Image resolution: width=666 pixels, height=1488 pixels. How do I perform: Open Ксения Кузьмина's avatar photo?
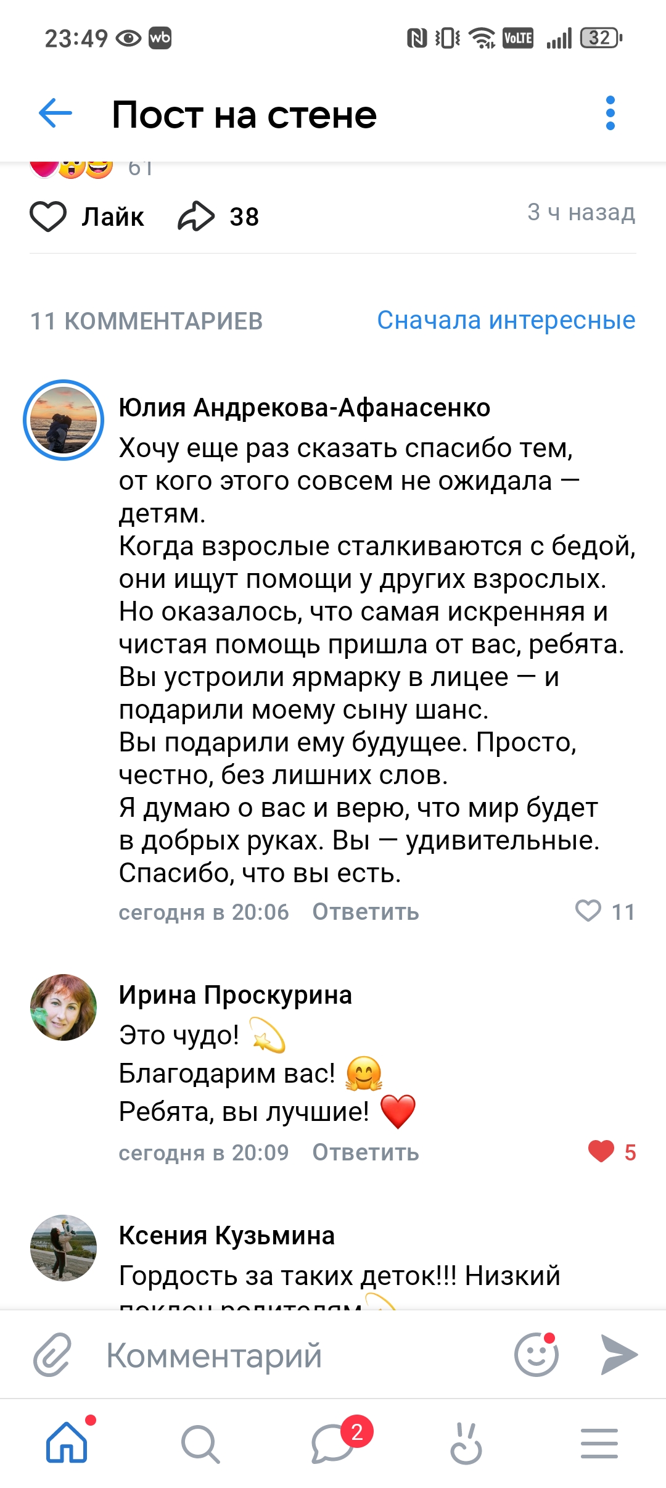[x=64, y=1248]
